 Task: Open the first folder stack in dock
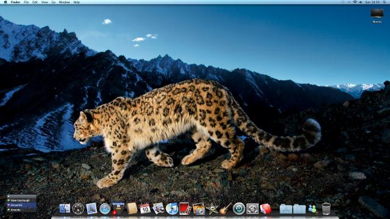286,209
